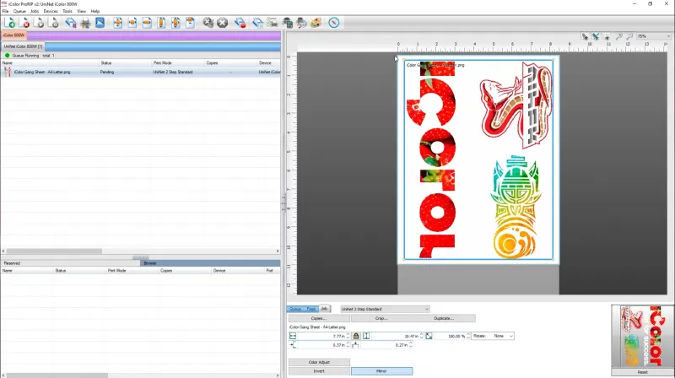Click the Print Mode column header in job list
This screenshot has width=675, height=378.
tap(177, 62)
